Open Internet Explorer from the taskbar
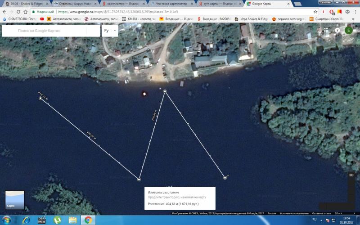The image size is (360, 225). point(26,220)
